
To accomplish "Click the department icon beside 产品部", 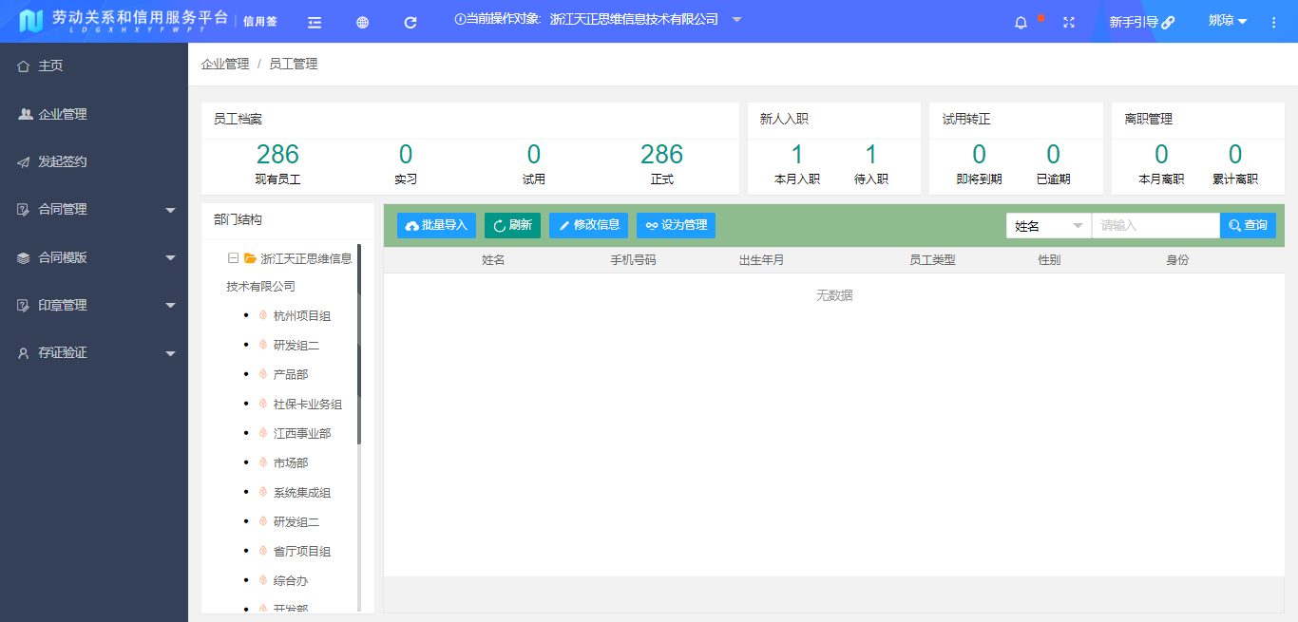I will coord(263,374).
